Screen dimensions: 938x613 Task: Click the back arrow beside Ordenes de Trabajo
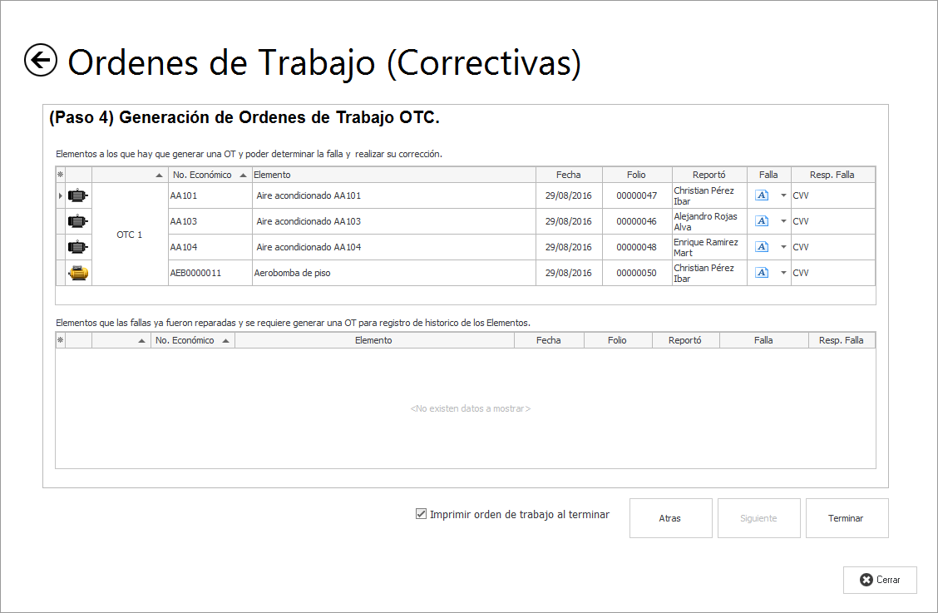click(41, 61)
